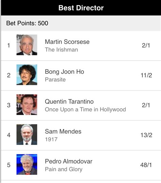Select the Martin Scorsese name link
Viewport: 161px width, 183px height.
pos(67,42)
